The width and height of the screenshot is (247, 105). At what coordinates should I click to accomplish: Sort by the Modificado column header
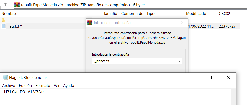click(x=196, y=13)
